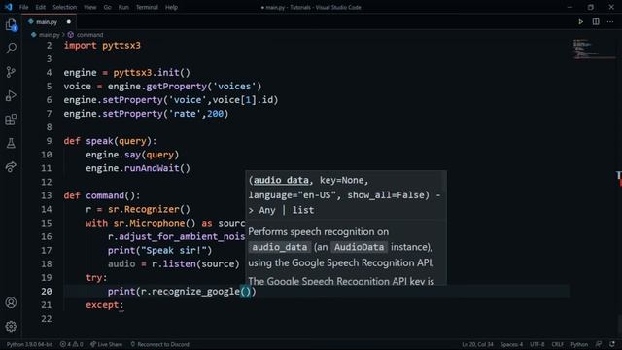Select the Python language mode
The height and width of the screenshot is (350, 622).
(579, 344)
